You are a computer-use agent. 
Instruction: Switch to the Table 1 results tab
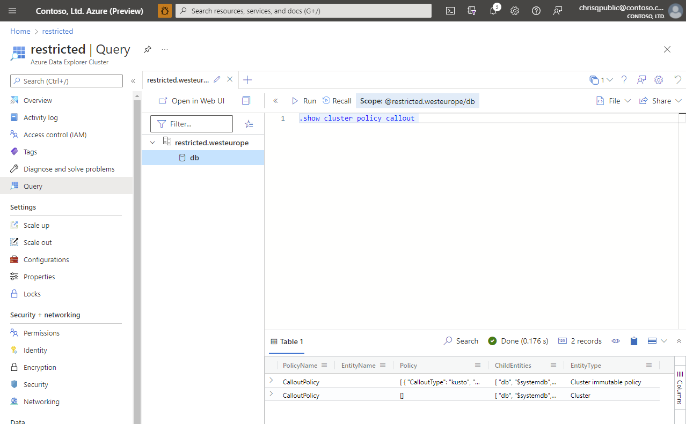click(x=287, y=341)
